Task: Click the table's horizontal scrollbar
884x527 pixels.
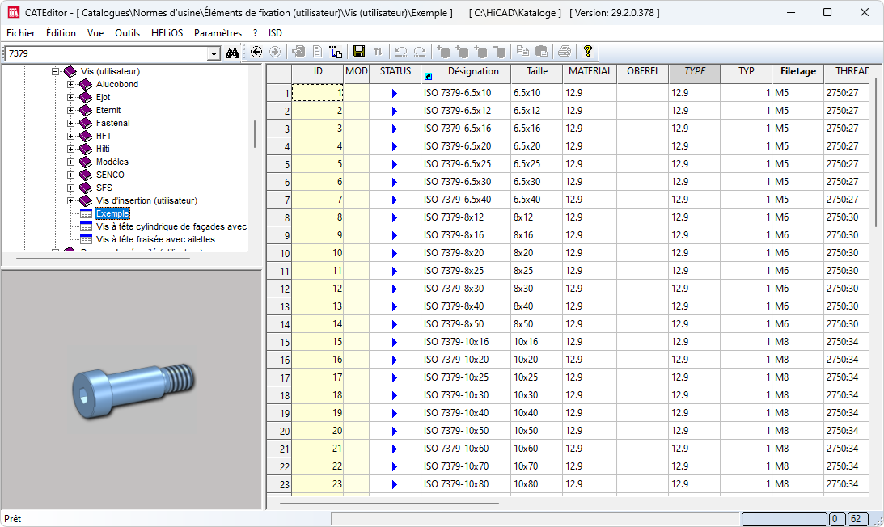Action: (x=390, y=503)
